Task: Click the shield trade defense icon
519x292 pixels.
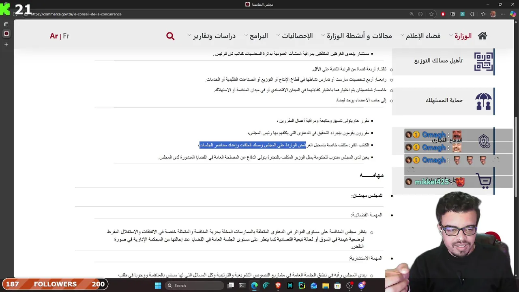Action: pyautogui.click(x=484, y=141)
